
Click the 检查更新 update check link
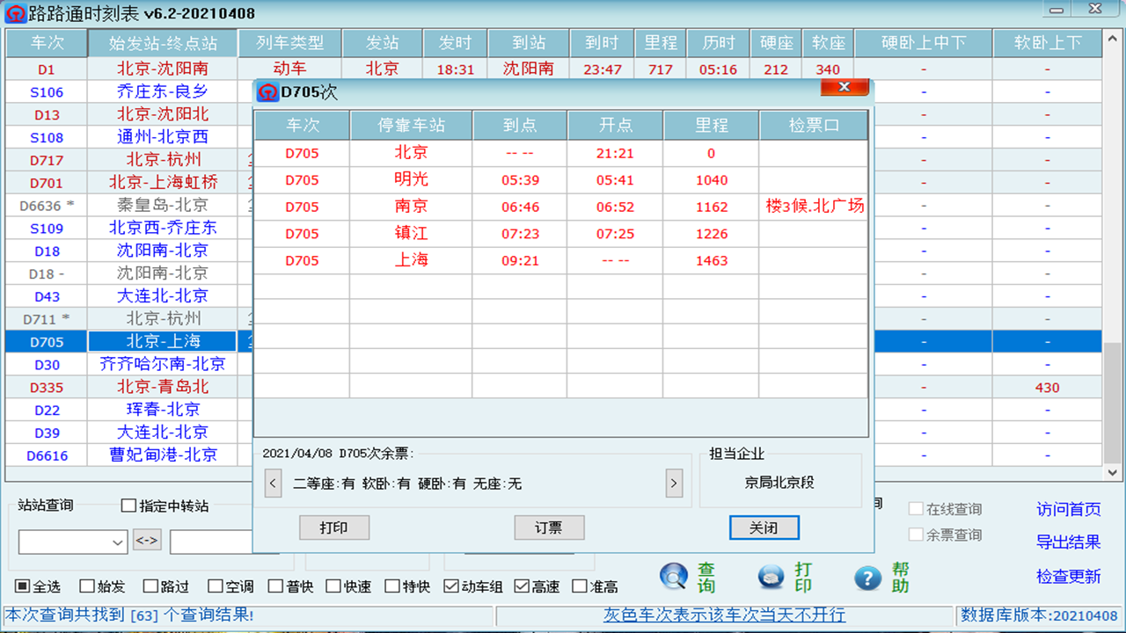1067,576
